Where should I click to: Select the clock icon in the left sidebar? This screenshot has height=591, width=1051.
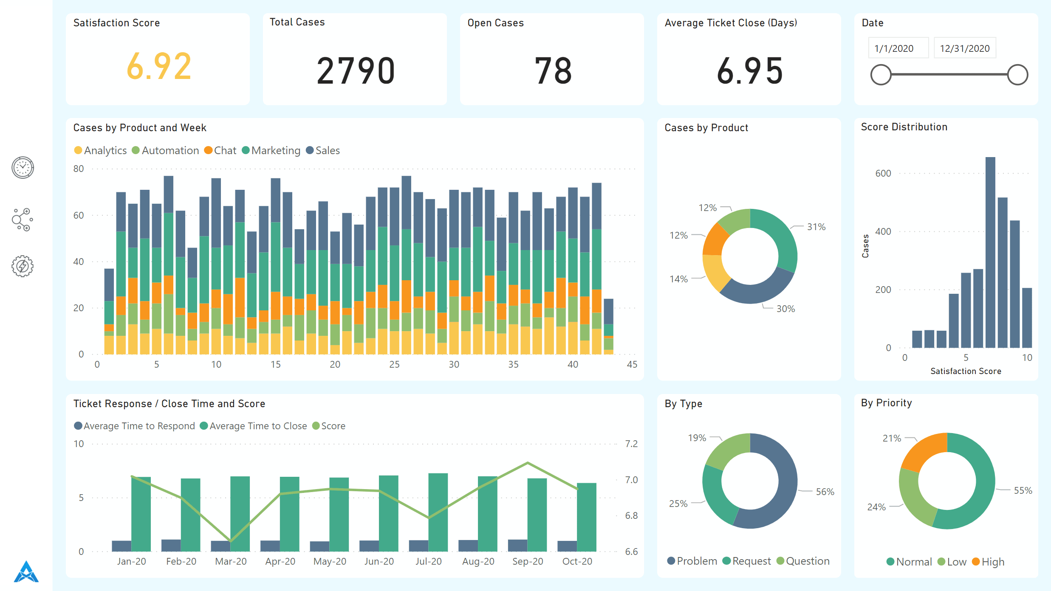[23, 167]
